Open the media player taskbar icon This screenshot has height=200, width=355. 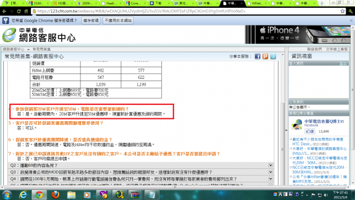pos(87,195)
